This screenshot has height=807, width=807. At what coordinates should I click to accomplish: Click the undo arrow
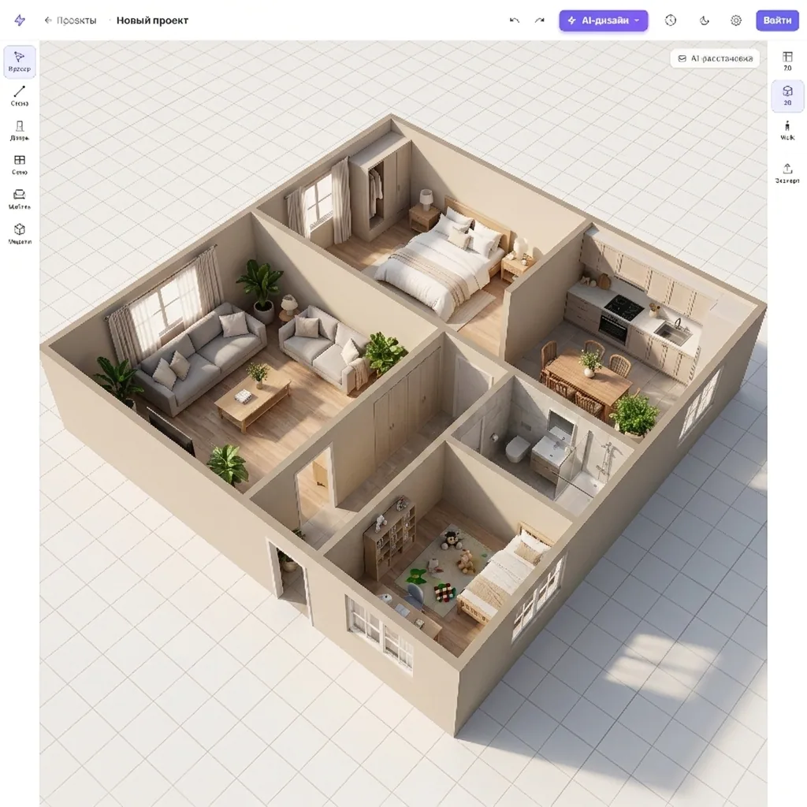tap(514, 20)
